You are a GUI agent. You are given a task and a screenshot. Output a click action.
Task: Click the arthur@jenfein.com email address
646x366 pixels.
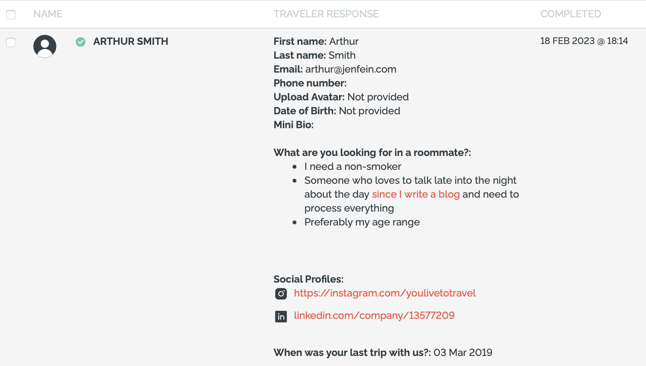[x=351, y=69]
